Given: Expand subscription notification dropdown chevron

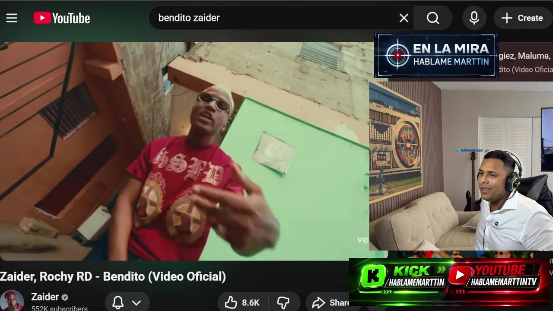Looking at the screenshot, I should tap(137, 303).
